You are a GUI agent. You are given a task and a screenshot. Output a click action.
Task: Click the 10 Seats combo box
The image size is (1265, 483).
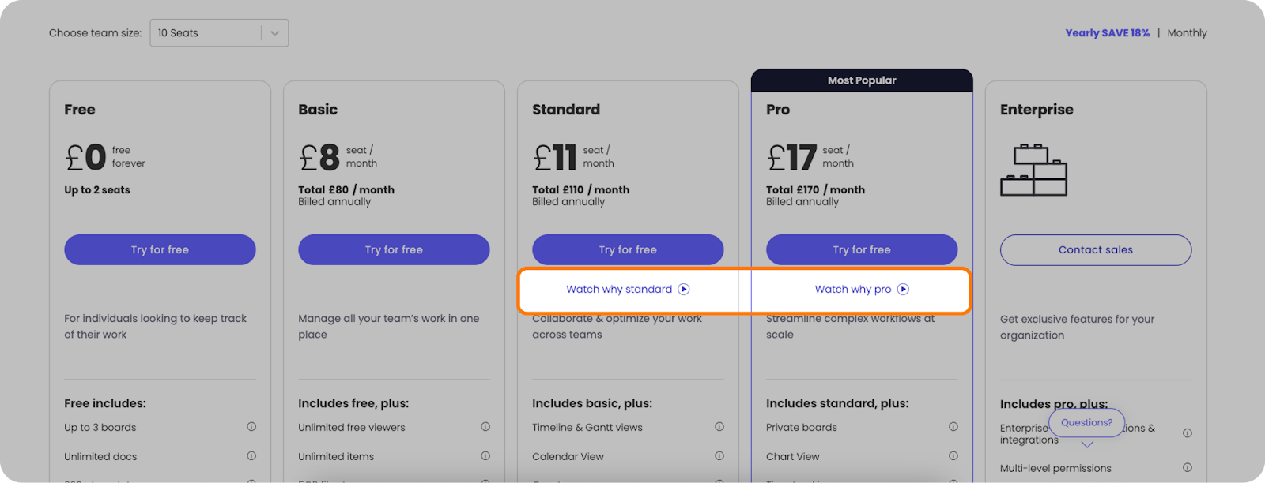tap(206, 33)
